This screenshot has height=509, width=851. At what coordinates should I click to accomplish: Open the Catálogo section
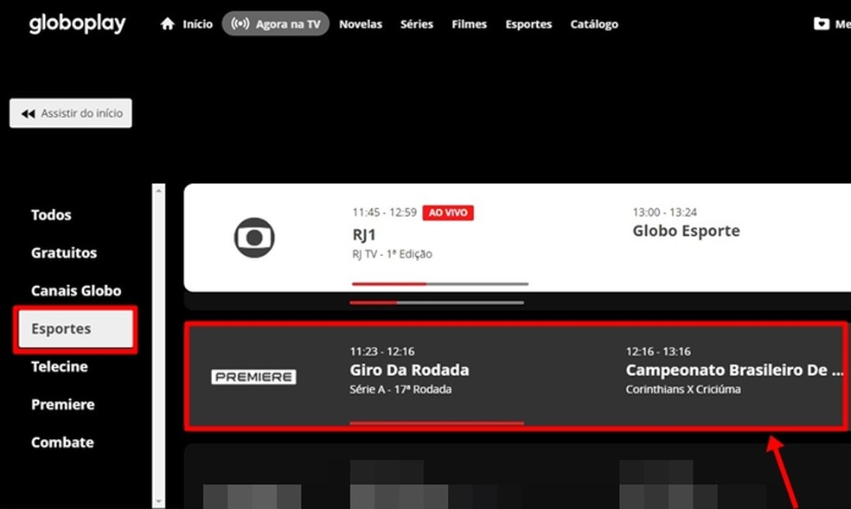[x=594, y=24]
